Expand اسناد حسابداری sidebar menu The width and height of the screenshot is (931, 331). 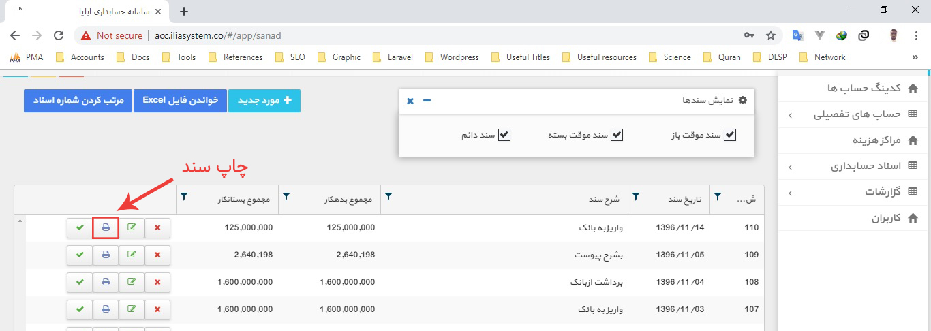(855, 166)
